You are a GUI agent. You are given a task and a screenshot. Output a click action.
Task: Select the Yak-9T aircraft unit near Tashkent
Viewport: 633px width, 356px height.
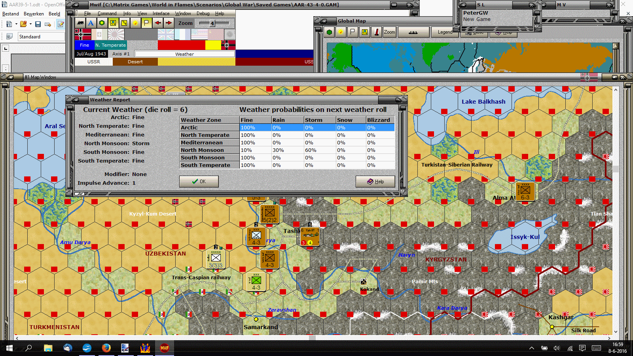pyautogui.click(x=310, y=237)
